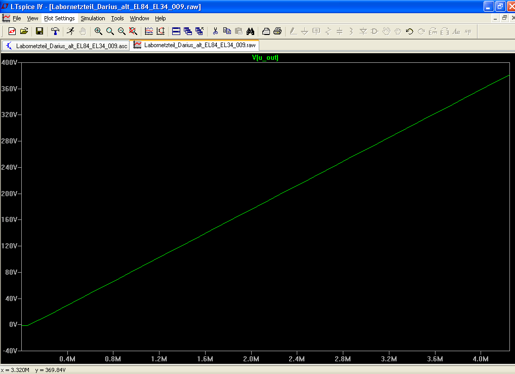The width and height of the screenshot is (515, 374).
Task: Click the Undo arrow icon
Action: pos(409,31)
